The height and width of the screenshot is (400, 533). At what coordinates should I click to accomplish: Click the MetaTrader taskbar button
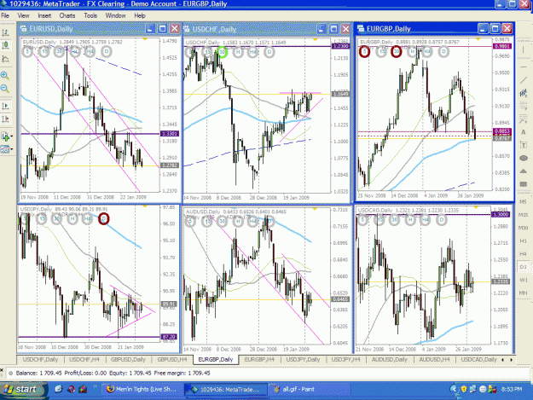pyautogui.click(x=225, y=390)
